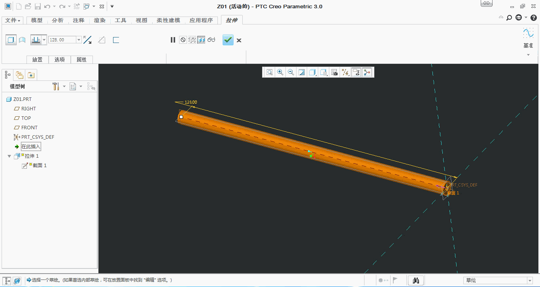Open the favorites tab icon
The width and height of the screenshot is (540, 287).
[32, 75]
